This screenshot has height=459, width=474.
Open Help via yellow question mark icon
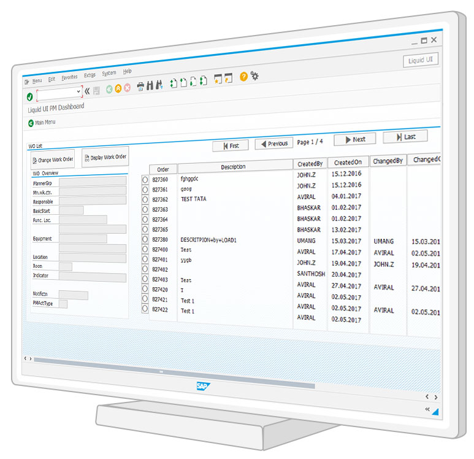pyautogui.click(x=243, y=77)
